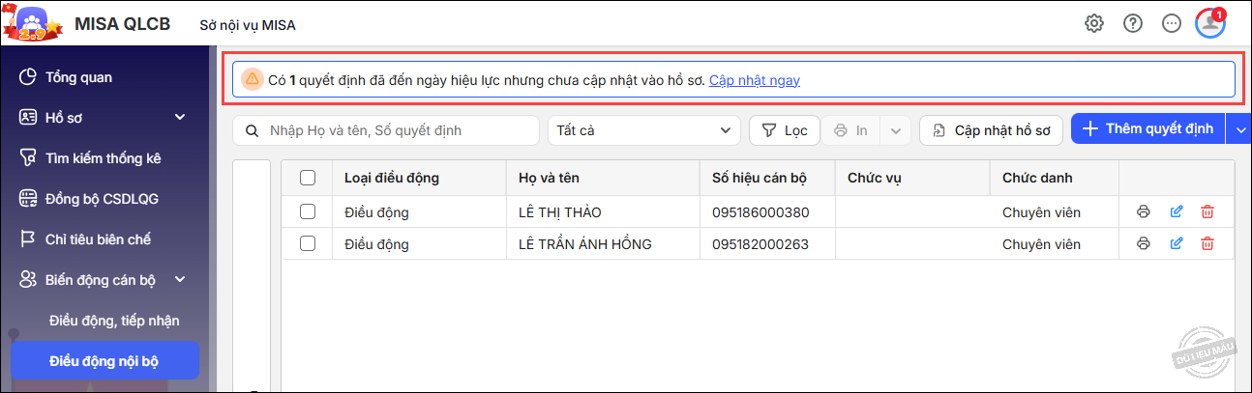
Task: Delete the LÊ THỊ THẢO row
Action: click(x=1207, y=212)
